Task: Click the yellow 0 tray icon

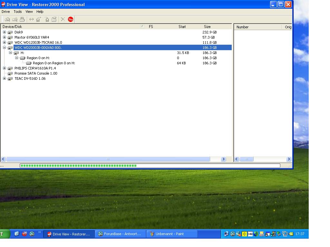Action: (x=244, y=234)
